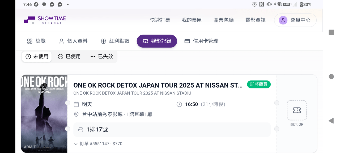Viewport: 340px width, 153px height.
Task: Click the calendar icon beside 明天
Action: [x=76, y=104]
